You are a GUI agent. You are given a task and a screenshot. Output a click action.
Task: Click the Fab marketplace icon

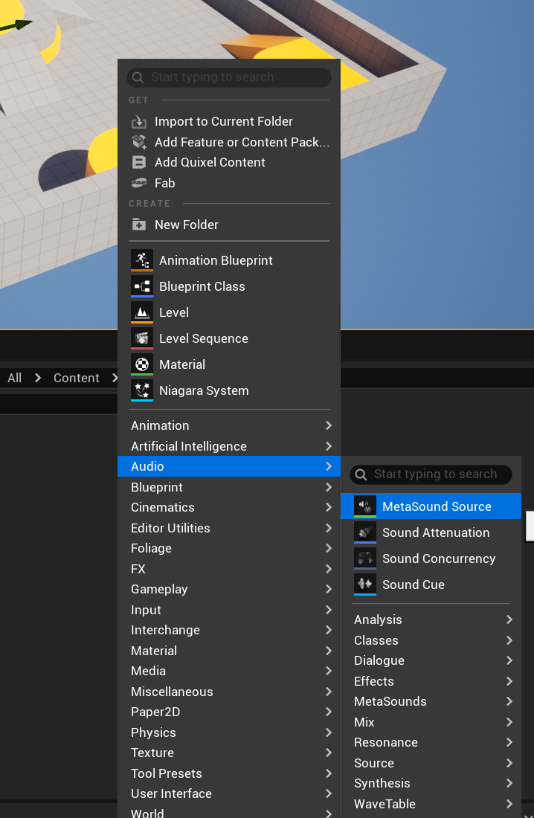pos(139,183)
